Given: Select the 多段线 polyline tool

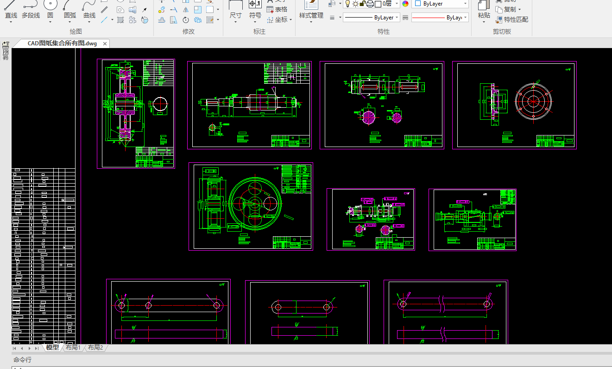Looking at the screenshot, I should (31, 10).
